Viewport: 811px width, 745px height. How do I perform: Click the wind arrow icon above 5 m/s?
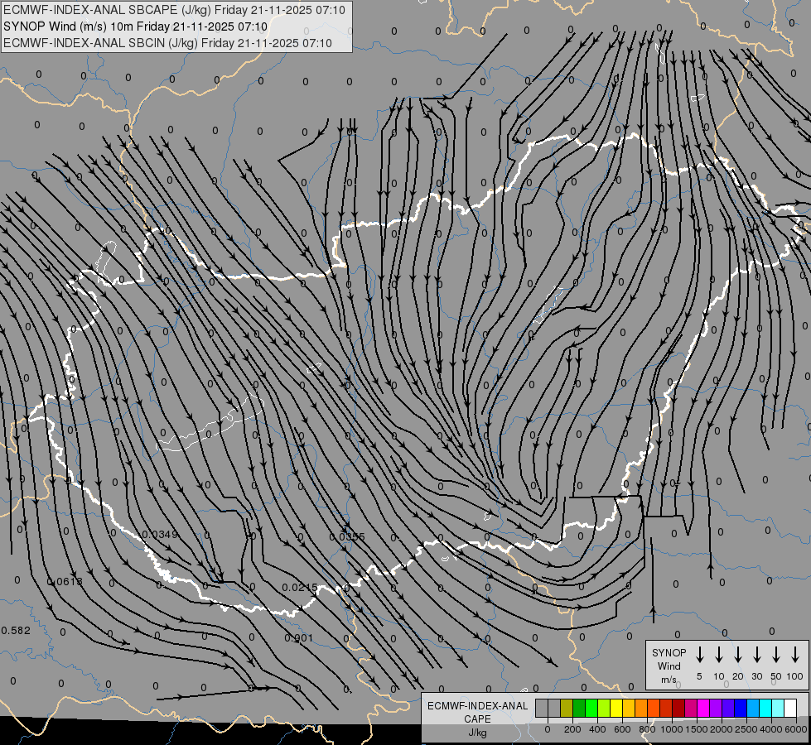(699, 655)
